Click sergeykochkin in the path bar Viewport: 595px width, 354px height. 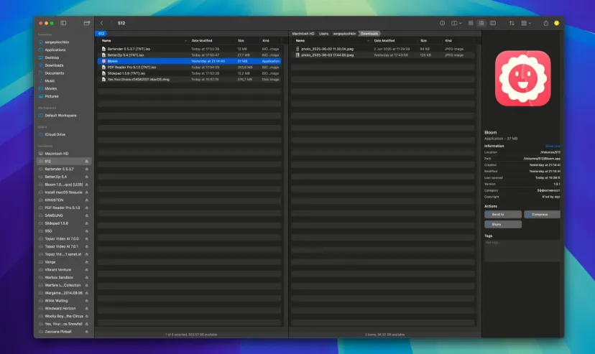[344, 34]
